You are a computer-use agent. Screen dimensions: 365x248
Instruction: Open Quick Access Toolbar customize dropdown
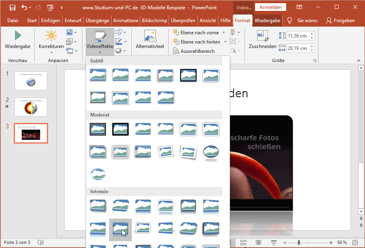coord(61,8)
